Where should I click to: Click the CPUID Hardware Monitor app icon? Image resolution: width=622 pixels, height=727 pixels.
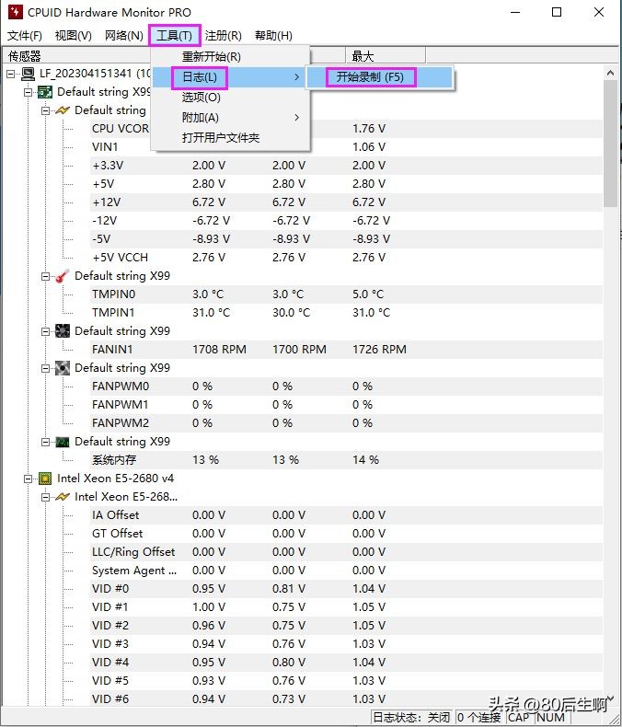coord(15,12)
